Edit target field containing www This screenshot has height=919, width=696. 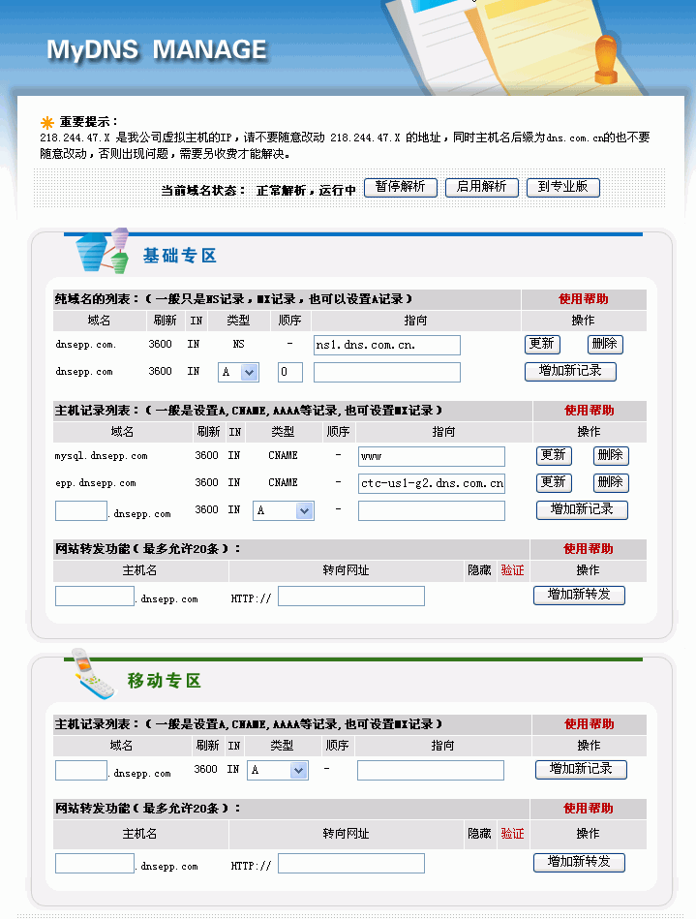[x=432, y=456]
